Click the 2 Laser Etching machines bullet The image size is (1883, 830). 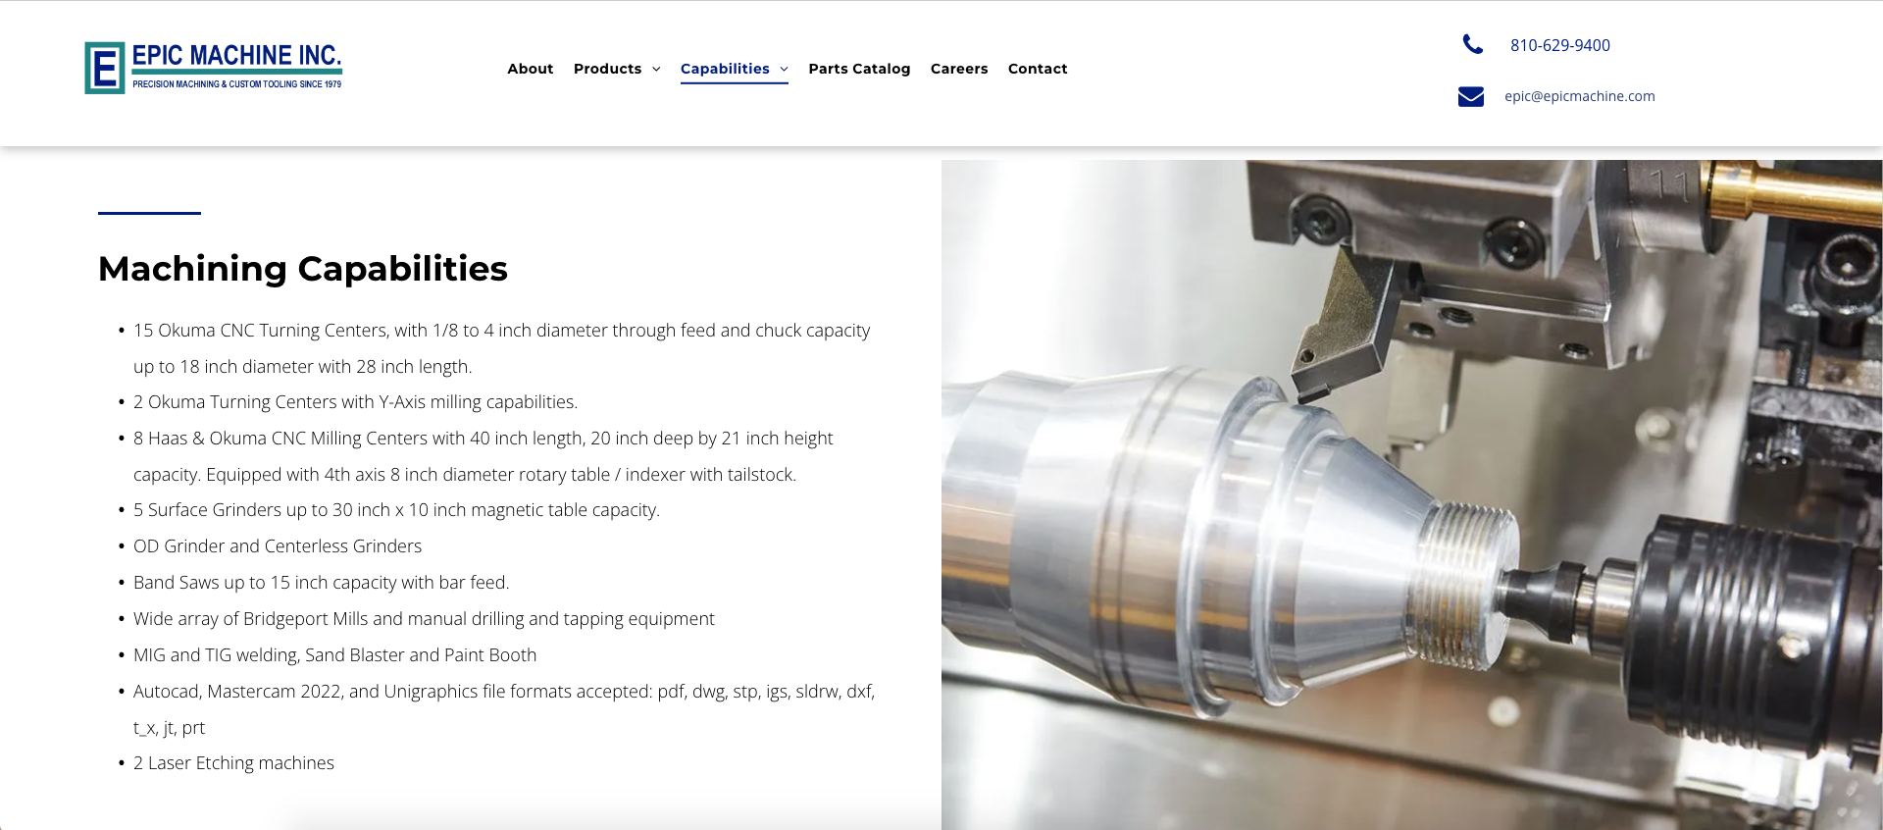coord(233,763)
